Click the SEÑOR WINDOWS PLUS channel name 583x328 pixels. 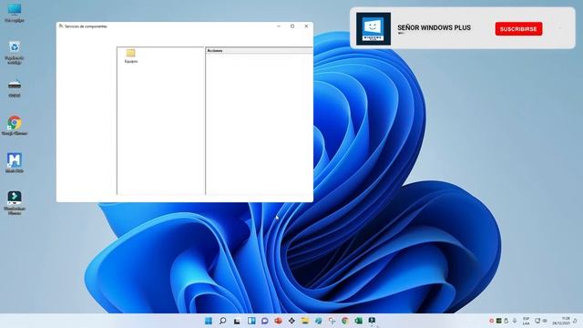[434, 27]
